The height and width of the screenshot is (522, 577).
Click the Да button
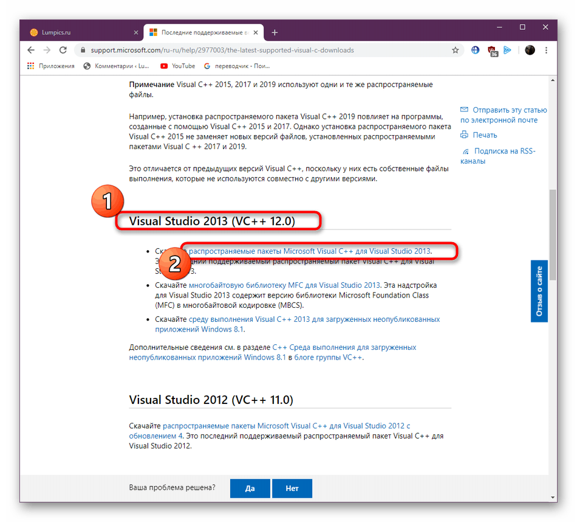tap(250, 488)
